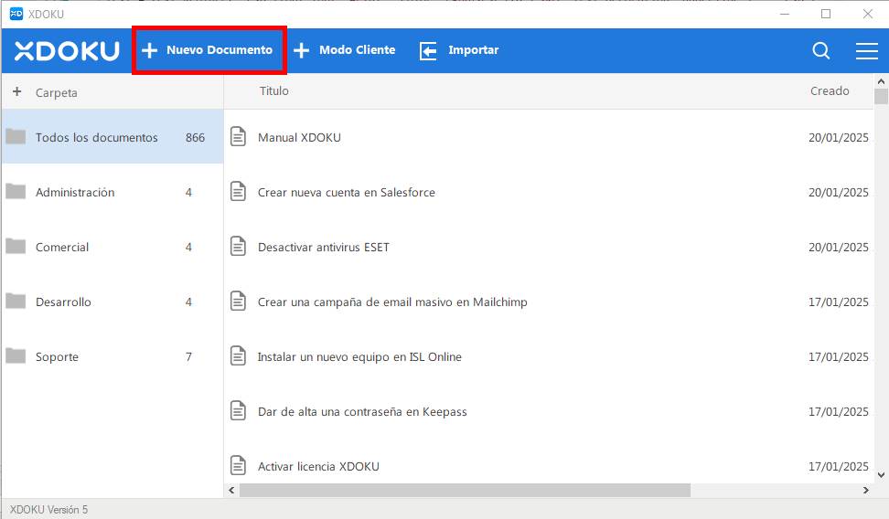
Task: Click the folder icon beside Administración
Action: (x=16, y=192)
